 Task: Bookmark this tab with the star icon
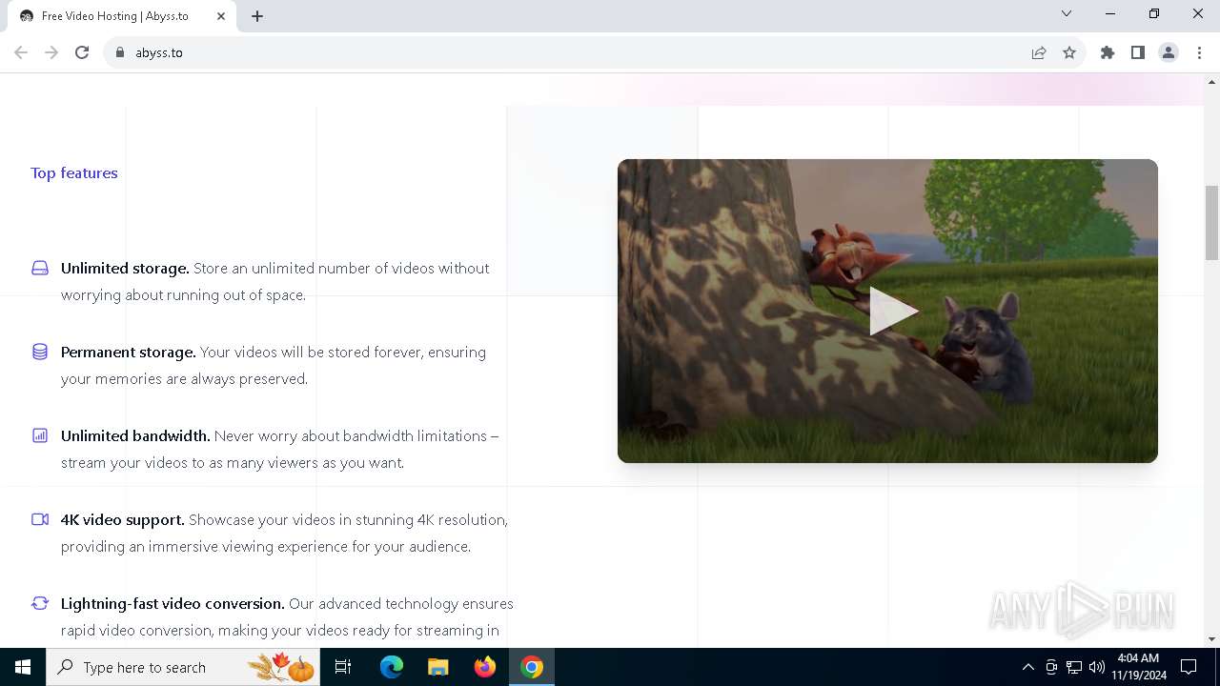1069,52
